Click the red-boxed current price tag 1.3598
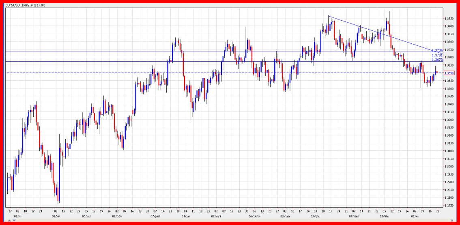The height and width of the screenshot is (225, 460). click(449, 73)
